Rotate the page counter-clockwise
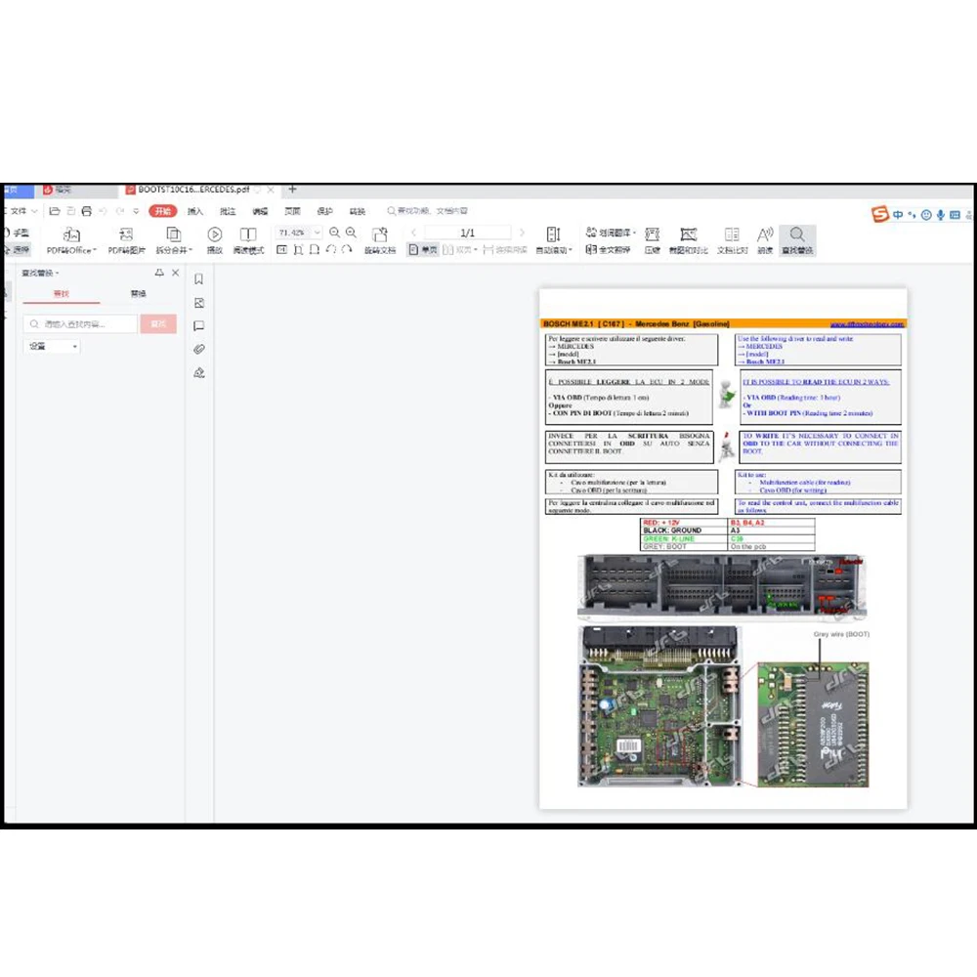This screenshot has height=977, width=977. [331, 250]
